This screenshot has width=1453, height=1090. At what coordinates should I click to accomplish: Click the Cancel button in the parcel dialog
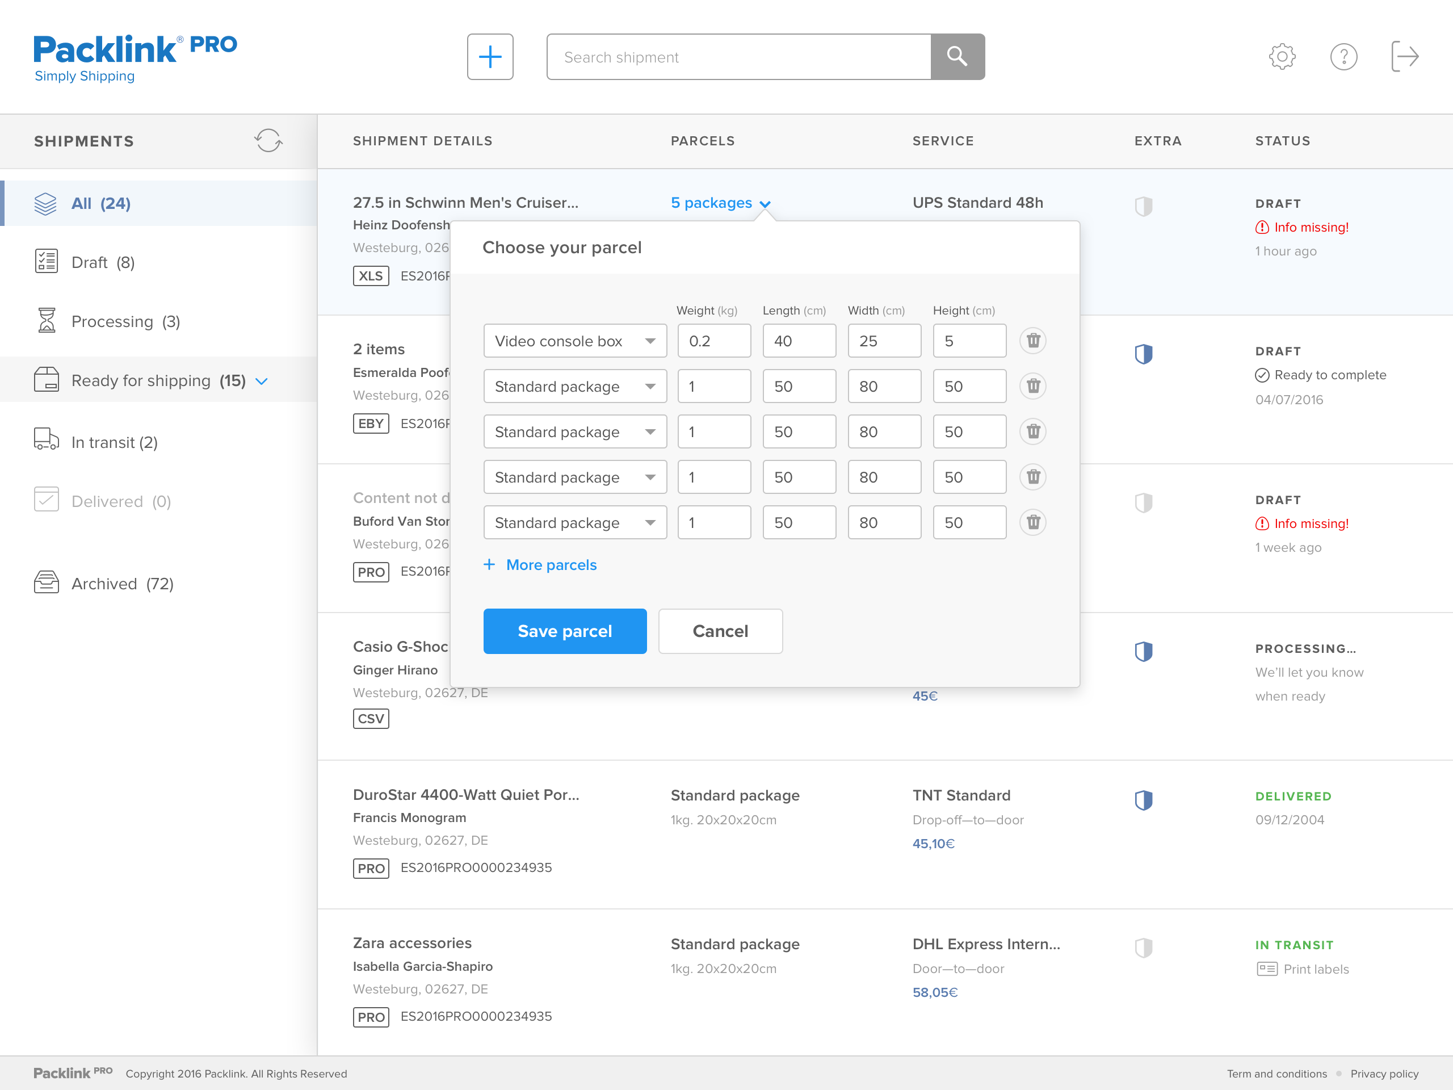click(720, 631)
